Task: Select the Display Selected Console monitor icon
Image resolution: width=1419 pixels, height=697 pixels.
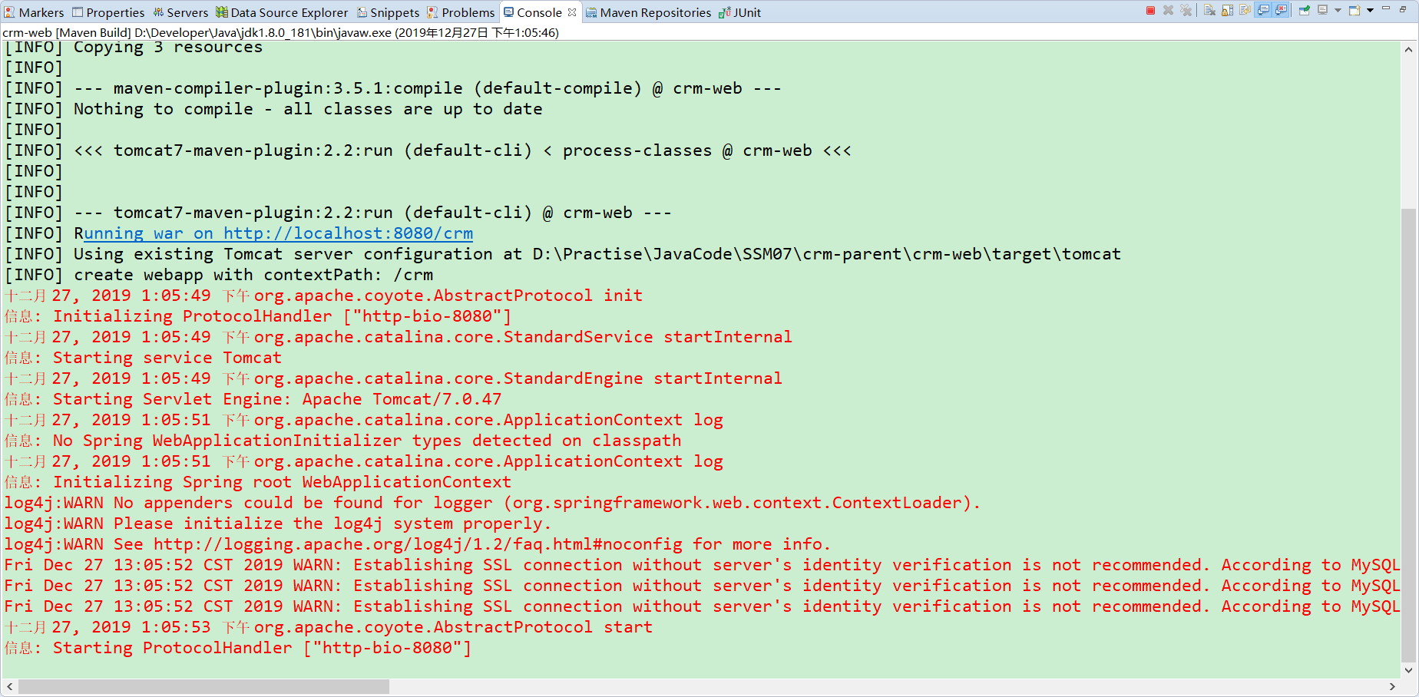Action: (x=1322, y=10)
